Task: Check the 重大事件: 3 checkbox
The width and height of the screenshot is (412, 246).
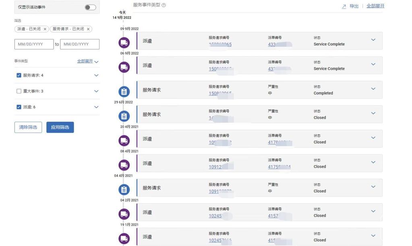Action: click(x=19, y=91)
